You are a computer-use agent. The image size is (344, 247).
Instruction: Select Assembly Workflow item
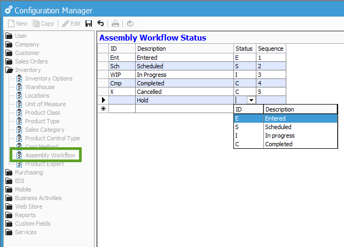pyautogui.click(x=46, y=155)
